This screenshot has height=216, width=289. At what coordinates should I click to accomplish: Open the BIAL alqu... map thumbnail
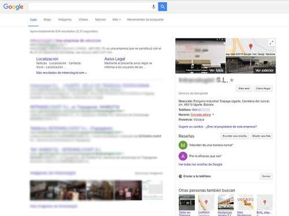(x=265, y=202)
